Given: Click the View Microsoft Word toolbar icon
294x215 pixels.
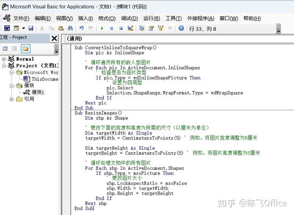Looking at the screenshot, I should tap(7, 28).
